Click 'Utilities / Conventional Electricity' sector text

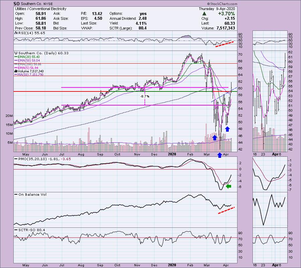coord(40,9)
